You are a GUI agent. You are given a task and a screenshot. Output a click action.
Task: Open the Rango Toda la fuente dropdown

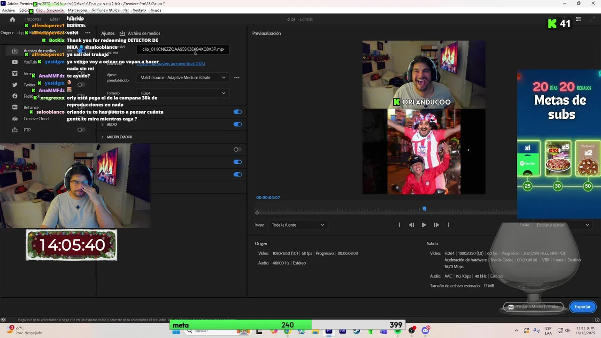point(298,225)
